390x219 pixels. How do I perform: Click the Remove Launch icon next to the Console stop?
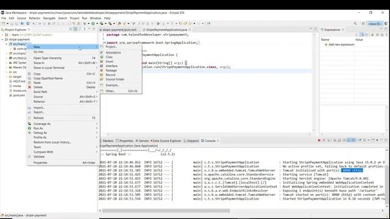[324, 141]
